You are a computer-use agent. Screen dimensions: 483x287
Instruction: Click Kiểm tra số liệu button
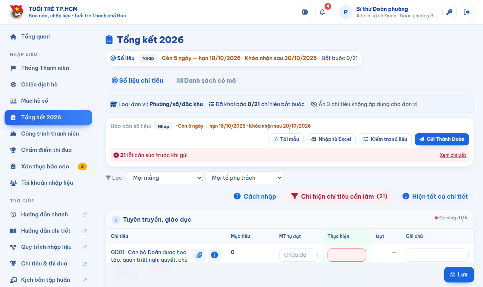point(385,139)
